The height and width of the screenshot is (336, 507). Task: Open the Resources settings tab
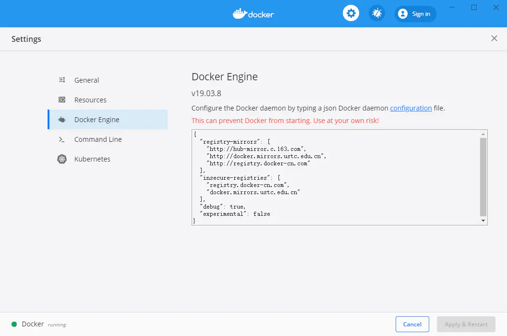click(108, 100)
